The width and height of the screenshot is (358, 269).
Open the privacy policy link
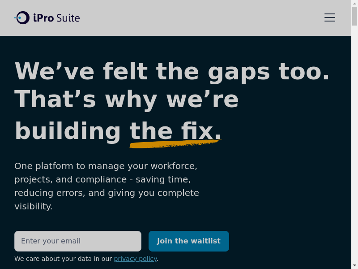coord(135,259)
